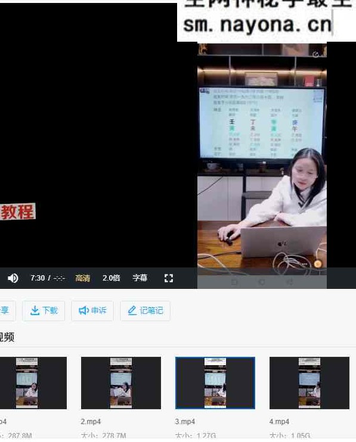Open the 高清 quality selector

83,278
